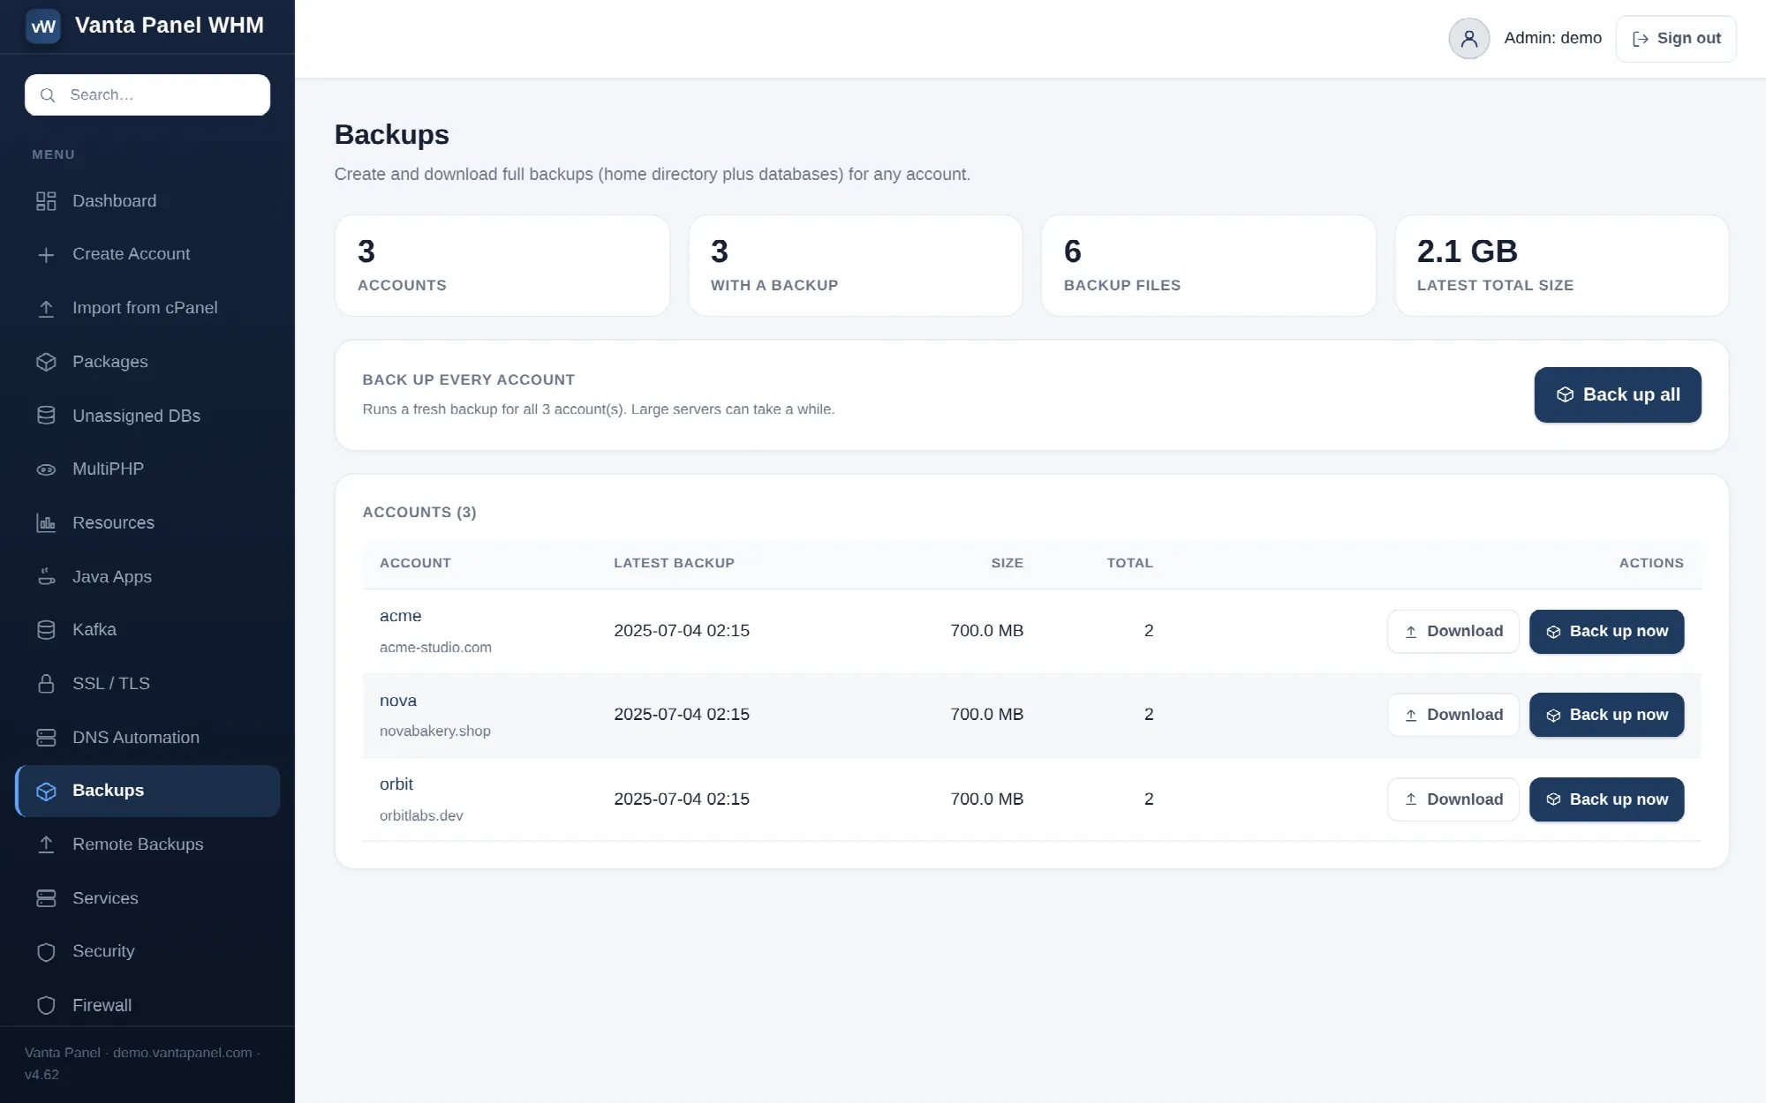
Task: Click the box icon on Back up all
Action: (x=1565, y=395)
